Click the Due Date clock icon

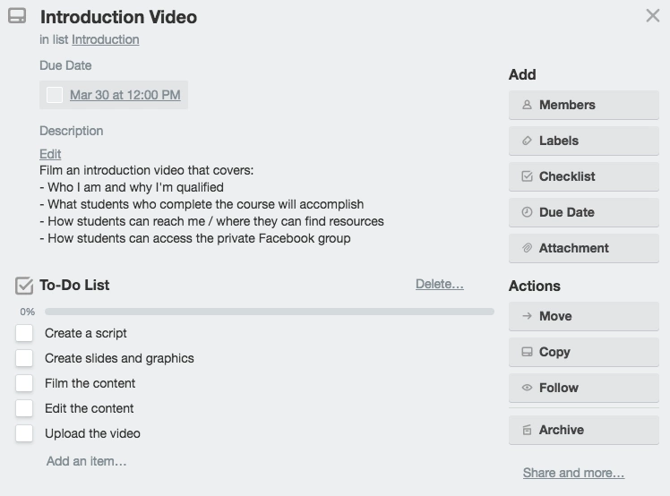[527, 212]
